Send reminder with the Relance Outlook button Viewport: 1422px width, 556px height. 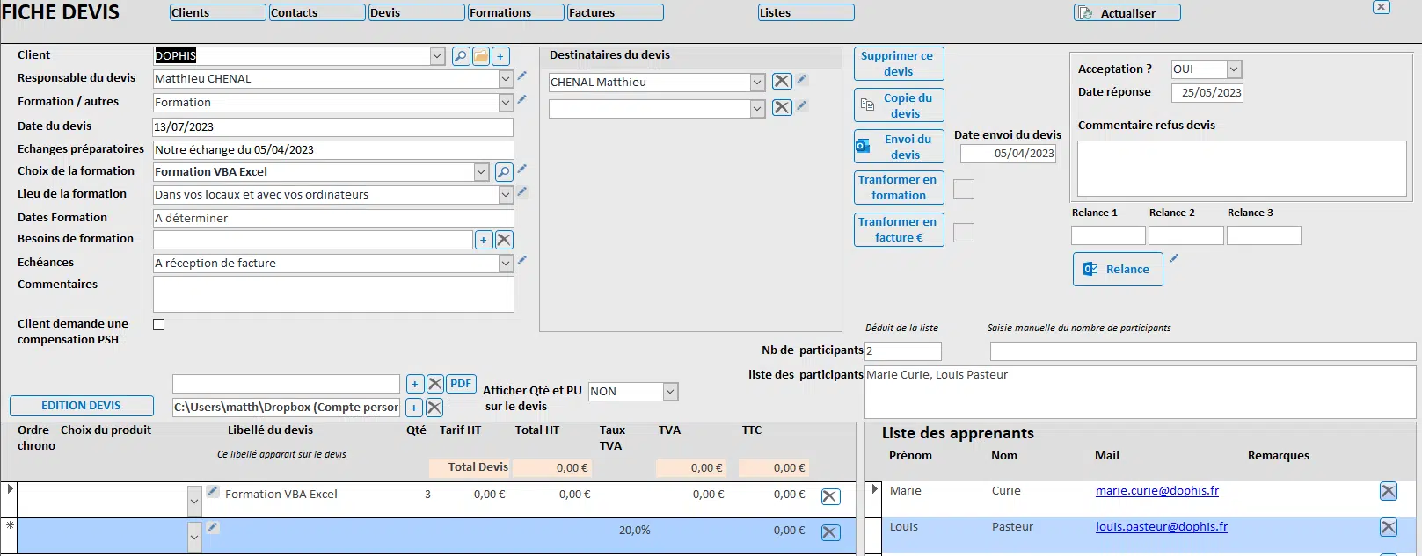1118,270
